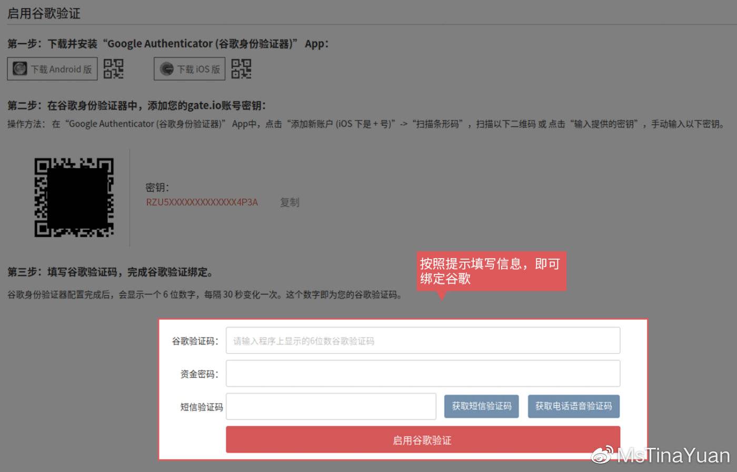Click the 操作方法 instruction paragraph

tap(366, 124)
